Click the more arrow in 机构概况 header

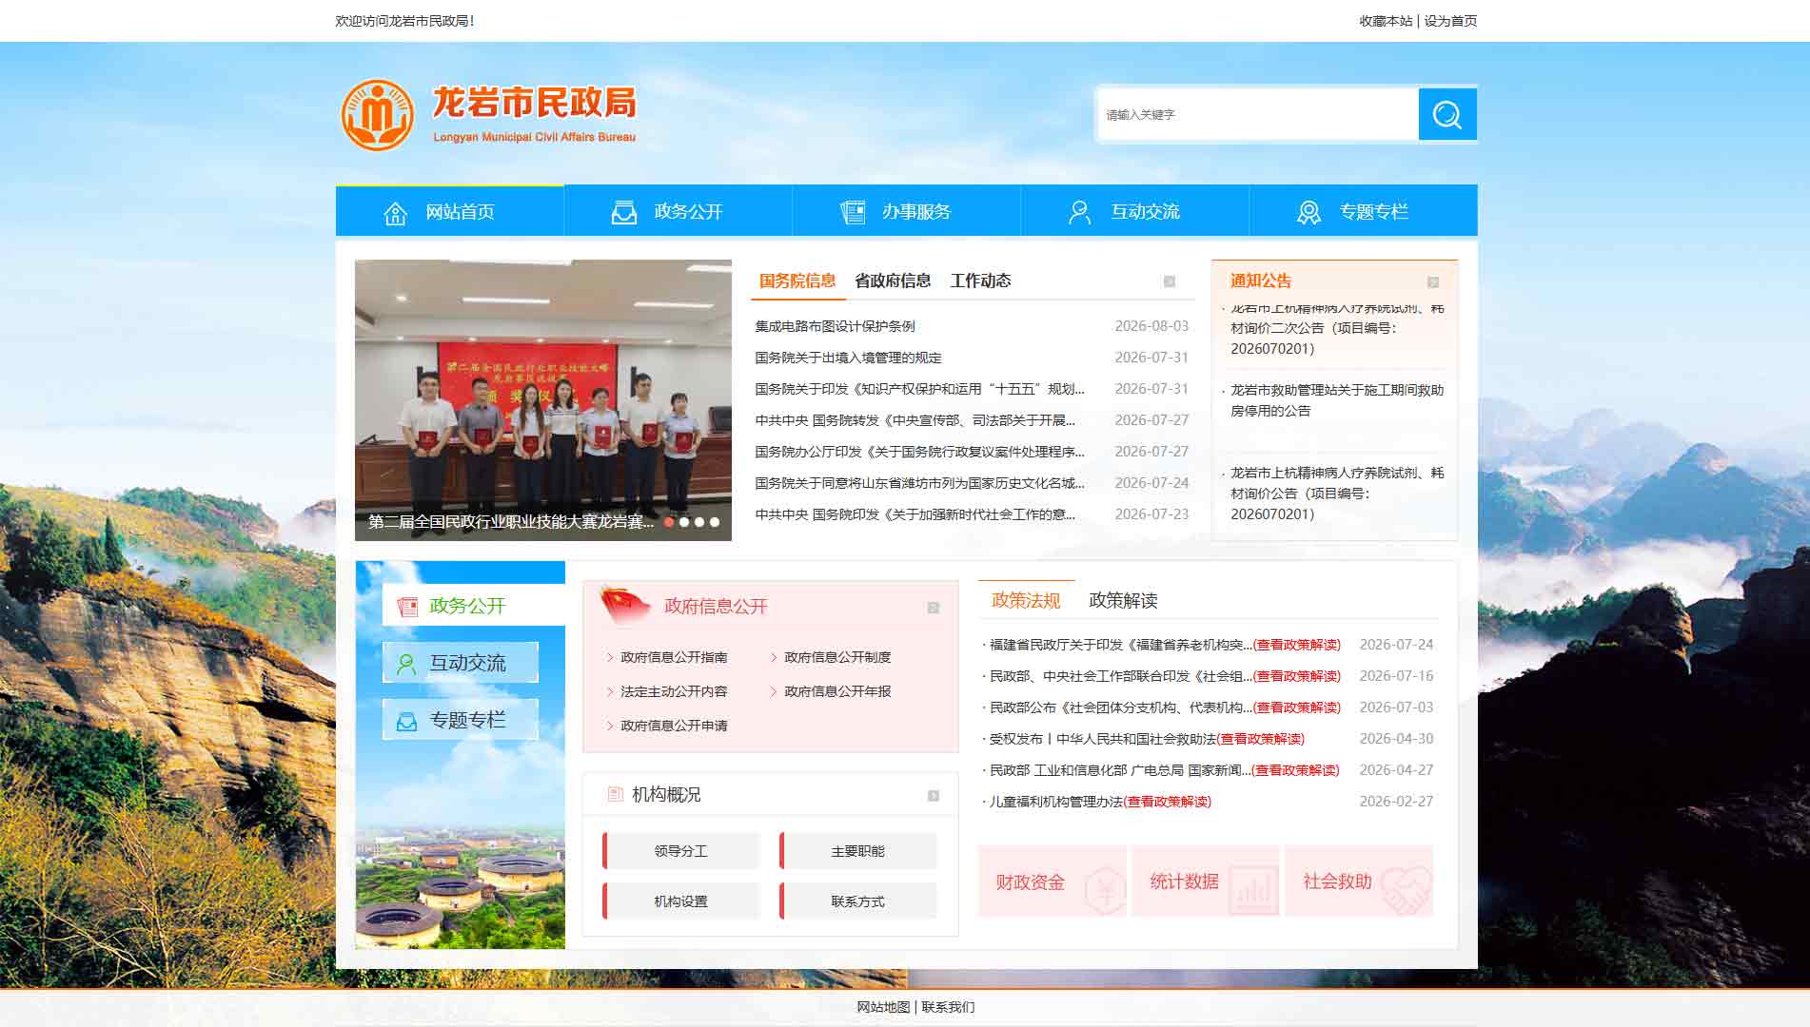(x=934, y=796)
